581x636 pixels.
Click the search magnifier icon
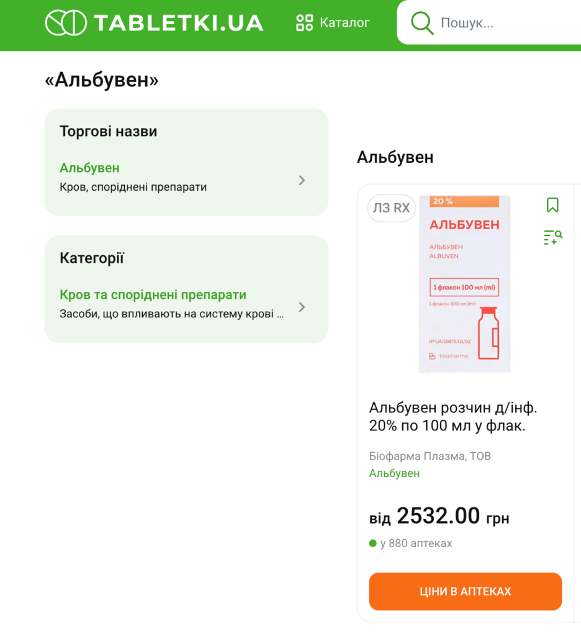pyautogui.click(x=422, y=24)
